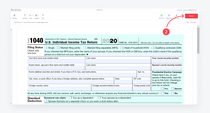Check the Spouse campaign fund box
This screenshot has width=210, height=113.
click(173, 89)
